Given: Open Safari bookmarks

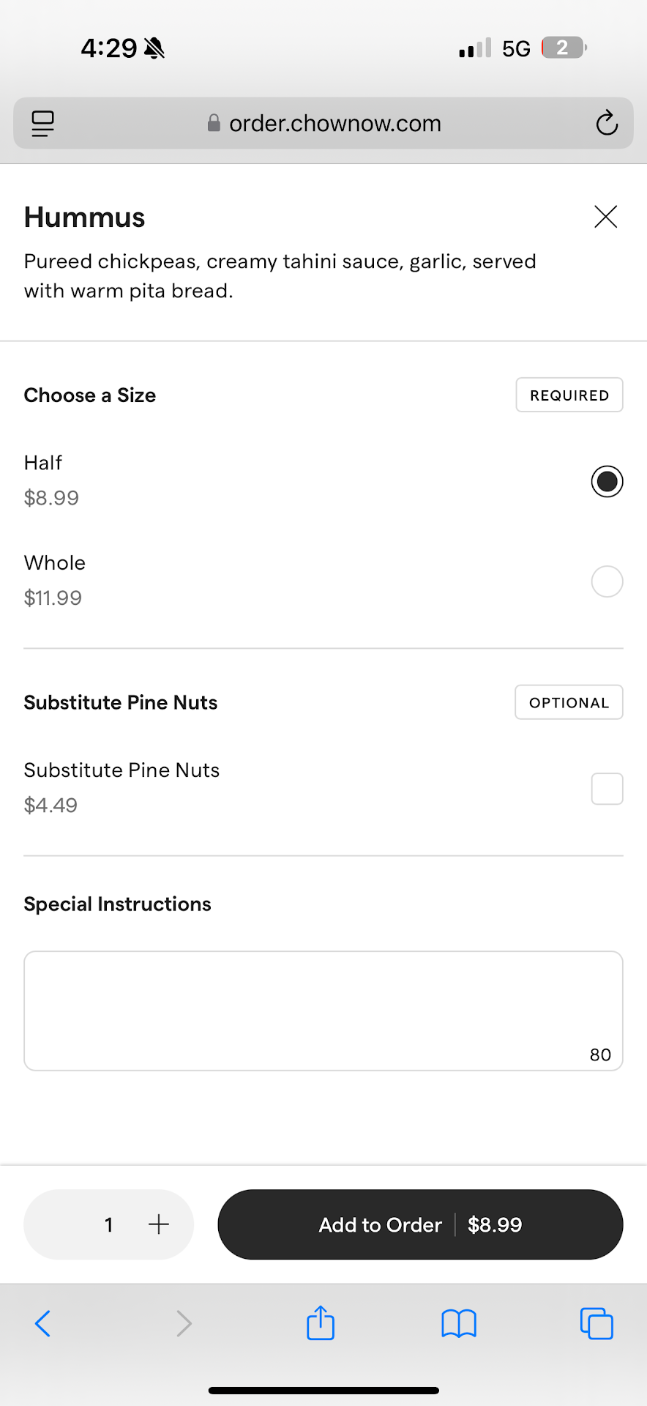Looking at the screenshot, I should [459, 1323].
